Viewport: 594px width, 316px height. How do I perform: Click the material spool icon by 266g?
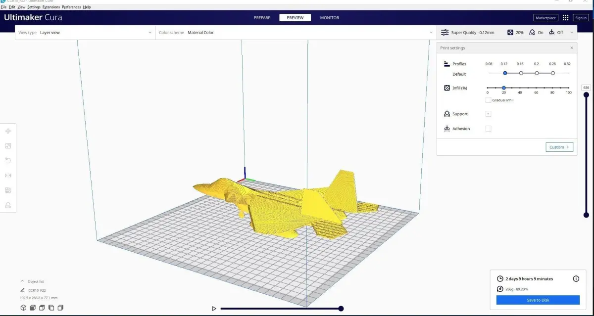tap(500, 289)
